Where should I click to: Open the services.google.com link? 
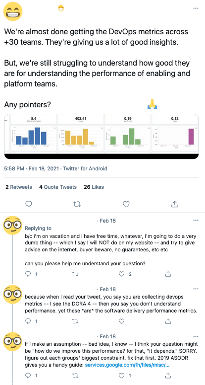tap(127, 365)
